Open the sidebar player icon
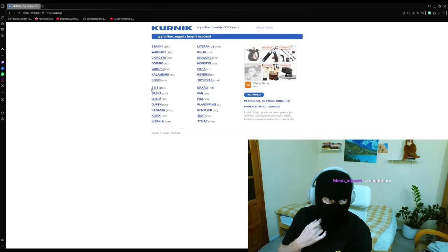 [x=2, y=99]
